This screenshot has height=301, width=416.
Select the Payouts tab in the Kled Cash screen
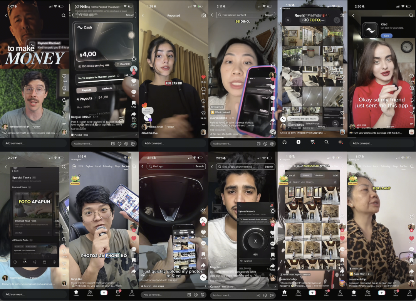[x=87, y=90]
